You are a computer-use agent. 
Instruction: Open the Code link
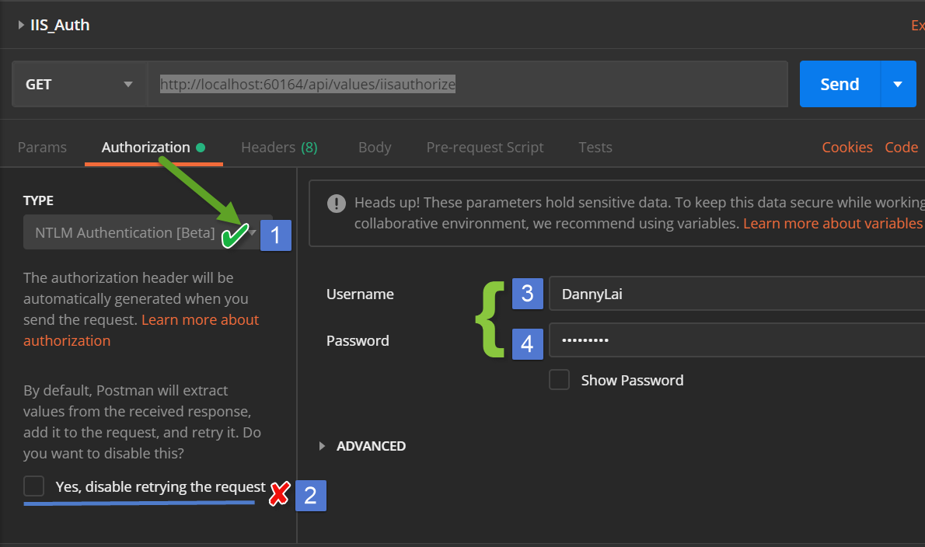click(902, 148)
